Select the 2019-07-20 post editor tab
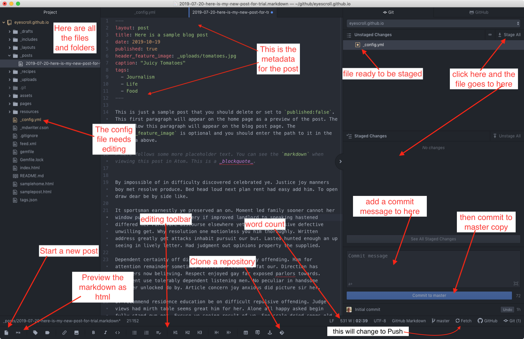The height and width of the screenshot is (339, 524). point(232,12)
